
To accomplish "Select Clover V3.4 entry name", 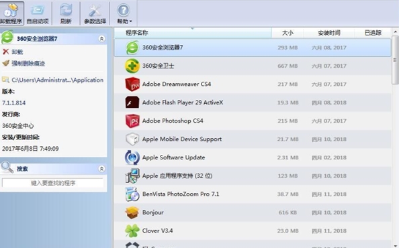I will tap(157, 231).
